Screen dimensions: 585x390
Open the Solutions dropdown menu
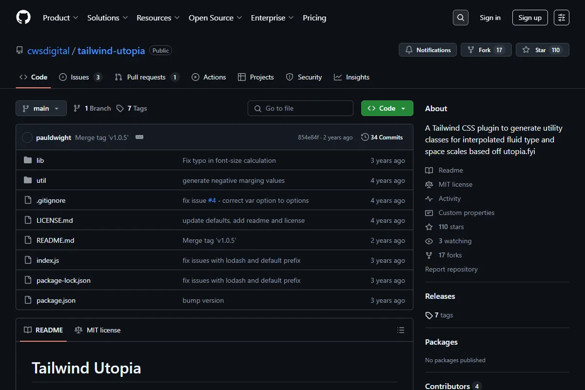[x=107, y=18]
